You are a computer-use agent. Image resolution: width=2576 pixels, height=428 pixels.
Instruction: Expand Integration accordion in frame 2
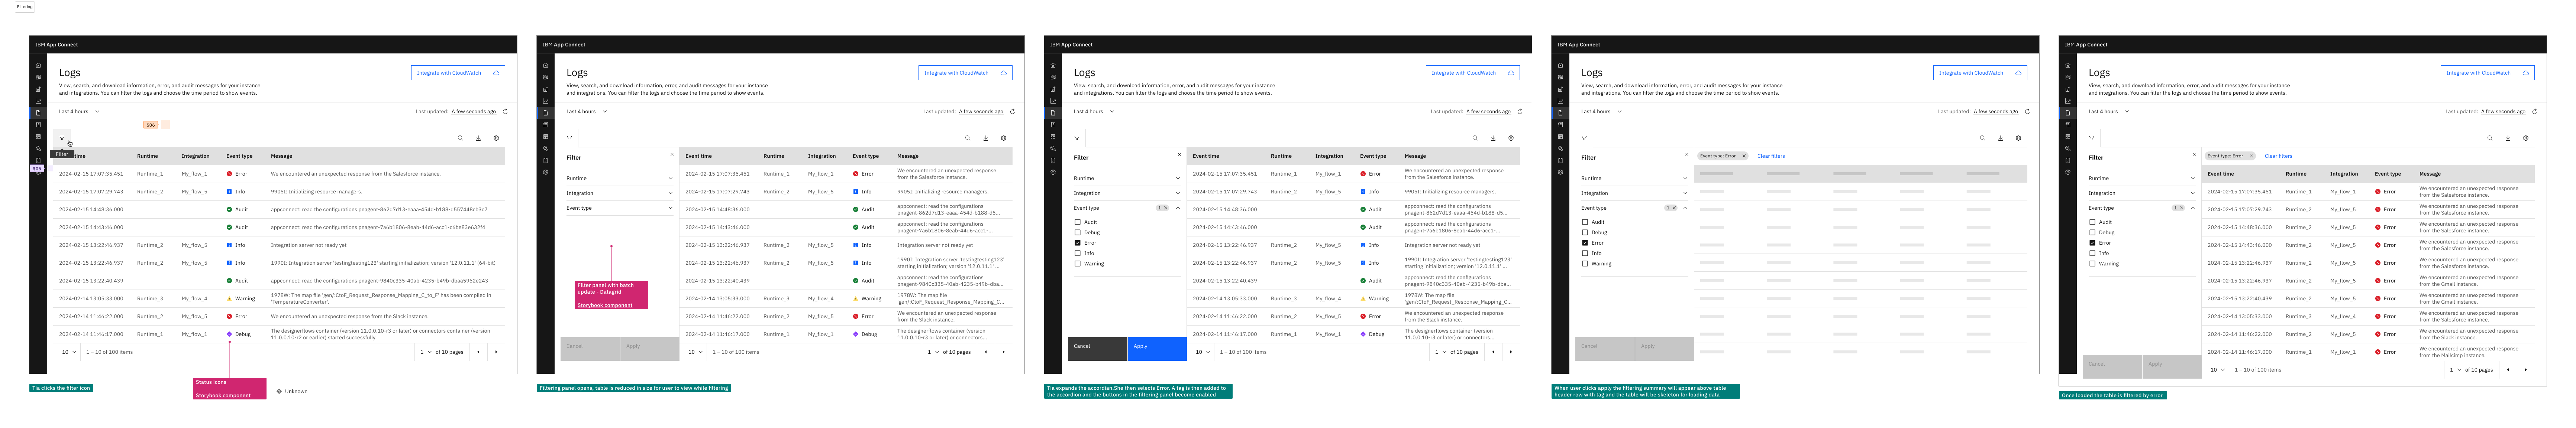(620, 193)
